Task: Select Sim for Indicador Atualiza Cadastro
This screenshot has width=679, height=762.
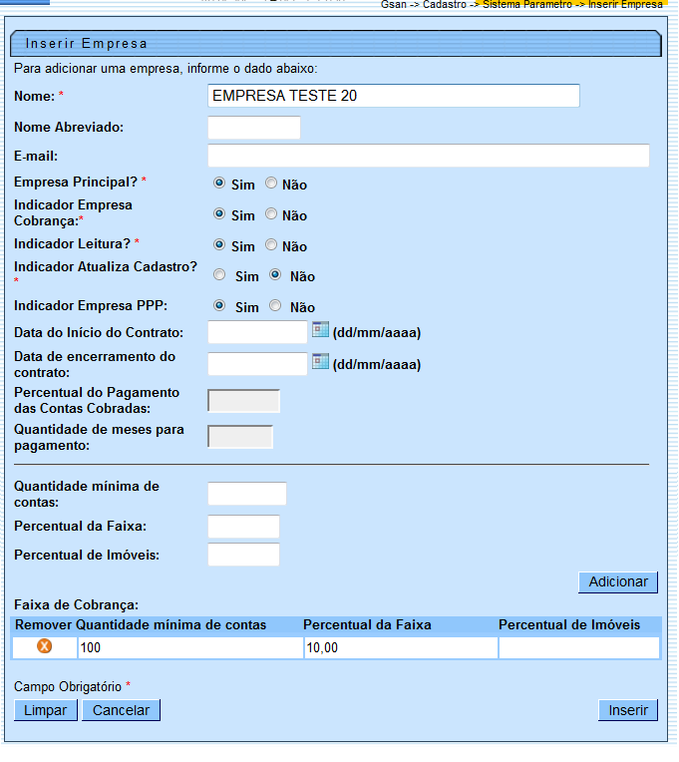Action: click(219, 275)
